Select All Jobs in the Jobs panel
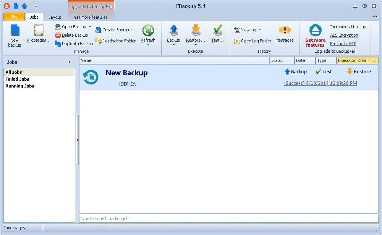 pos(39,72)
